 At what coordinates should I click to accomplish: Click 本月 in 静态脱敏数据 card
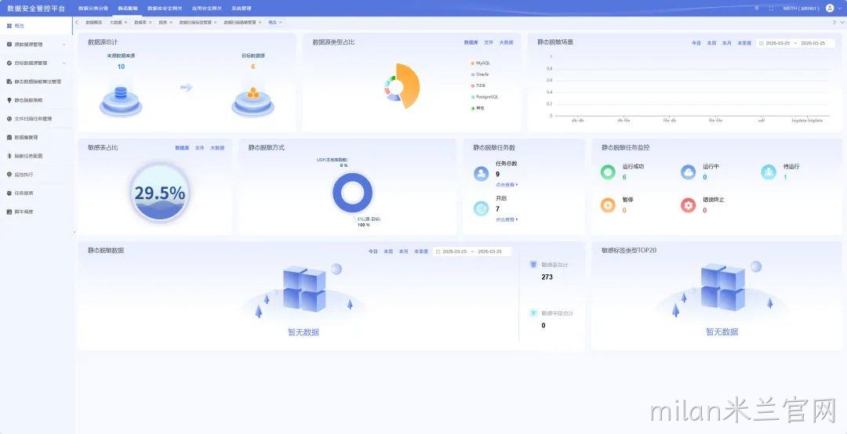(x=404, y=251)
